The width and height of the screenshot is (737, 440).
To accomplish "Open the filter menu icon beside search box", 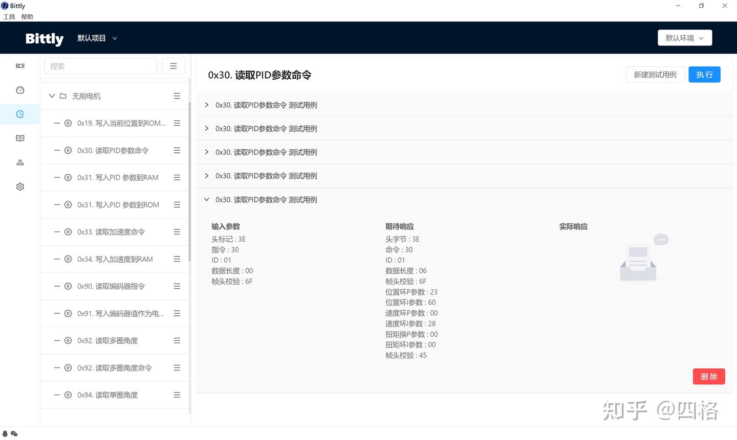I will (x=174, y=65).
